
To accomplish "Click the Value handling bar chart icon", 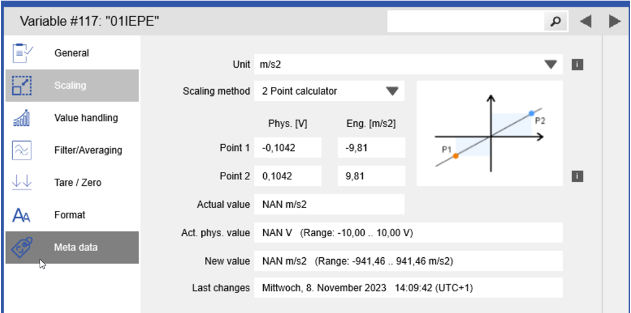I will [22, 118].
